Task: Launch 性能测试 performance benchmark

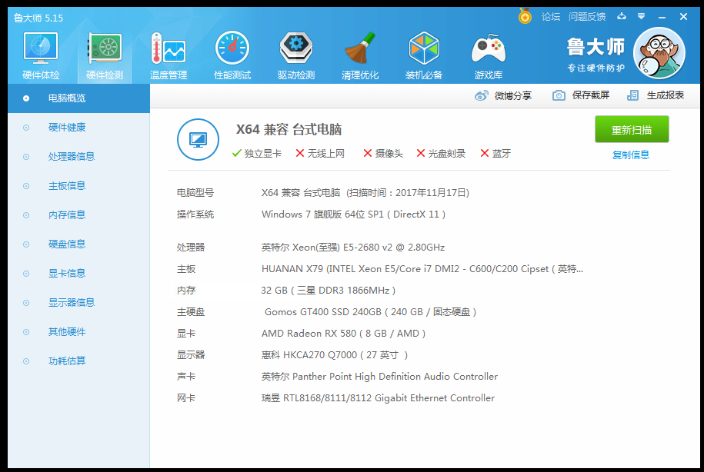Action: (232, 55)
